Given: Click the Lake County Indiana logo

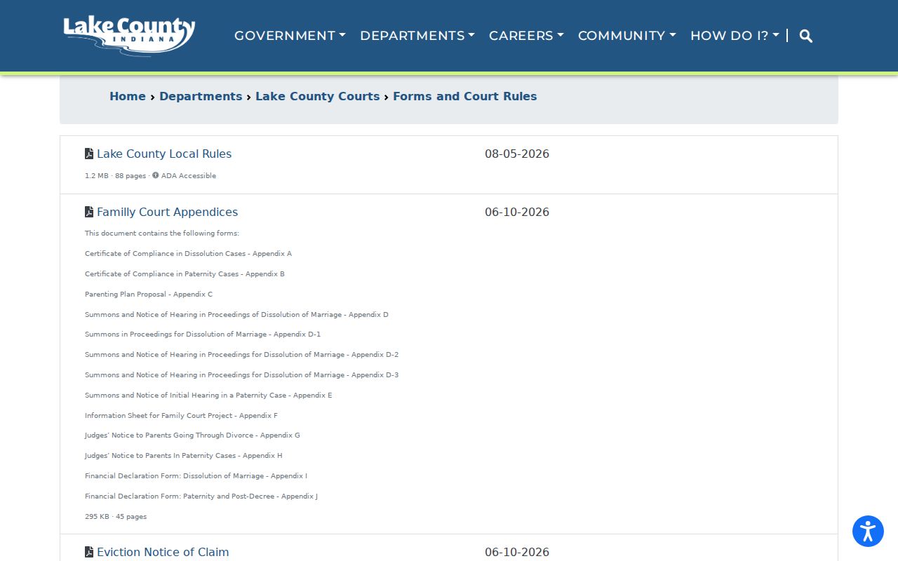Looking at the screenshot, I should tap(129, 36).
